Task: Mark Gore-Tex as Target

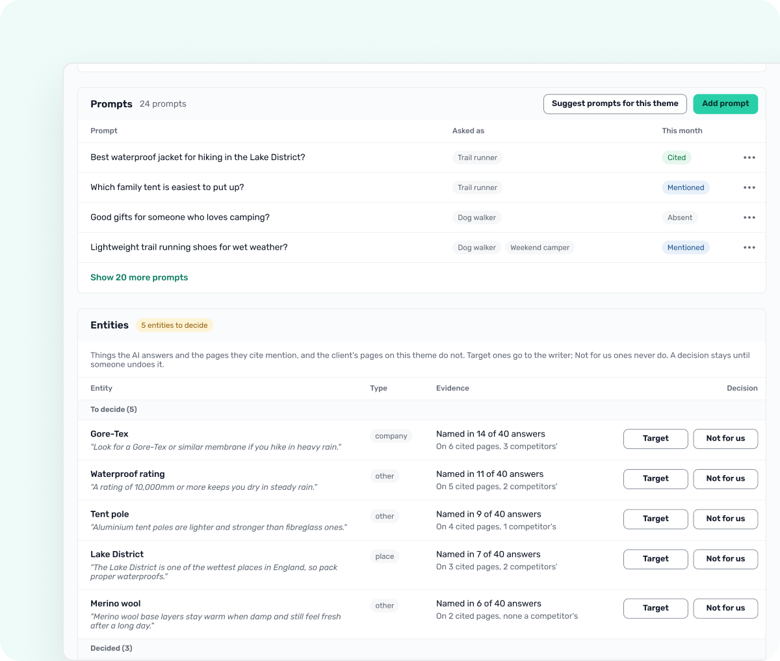Action: (655, 438)
